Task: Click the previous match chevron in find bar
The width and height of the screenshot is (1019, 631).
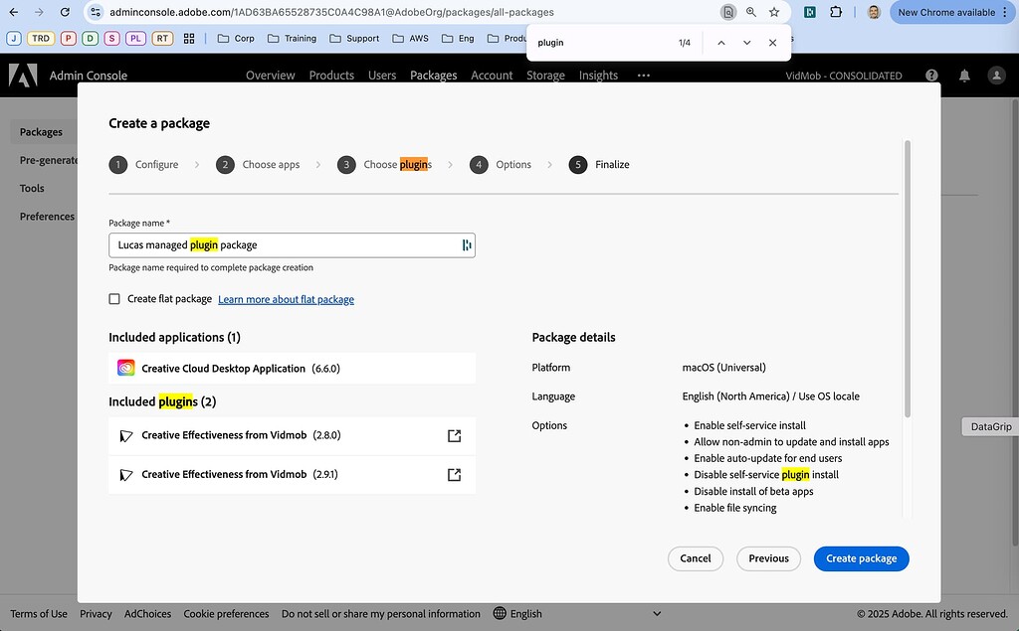Action: (x=721, y=43)
